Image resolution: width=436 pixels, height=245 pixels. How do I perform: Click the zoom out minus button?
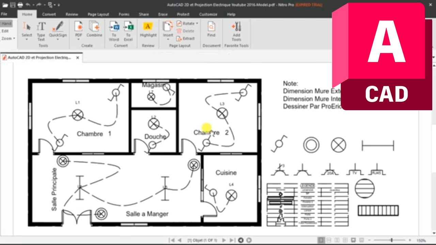370,240
